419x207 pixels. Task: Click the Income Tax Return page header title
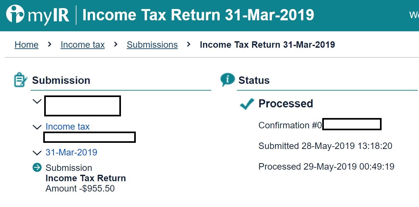[x=198, y=15]
